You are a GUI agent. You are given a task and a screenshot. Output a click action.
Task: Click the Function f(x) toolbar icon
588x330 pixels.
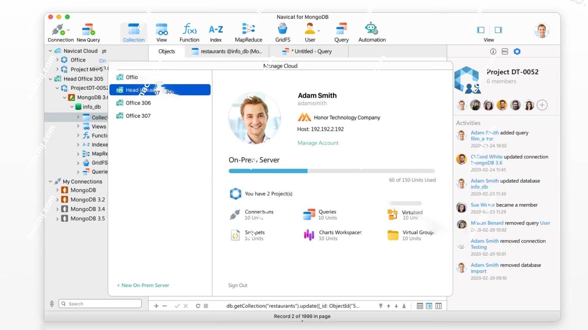(x=189, y=29)
